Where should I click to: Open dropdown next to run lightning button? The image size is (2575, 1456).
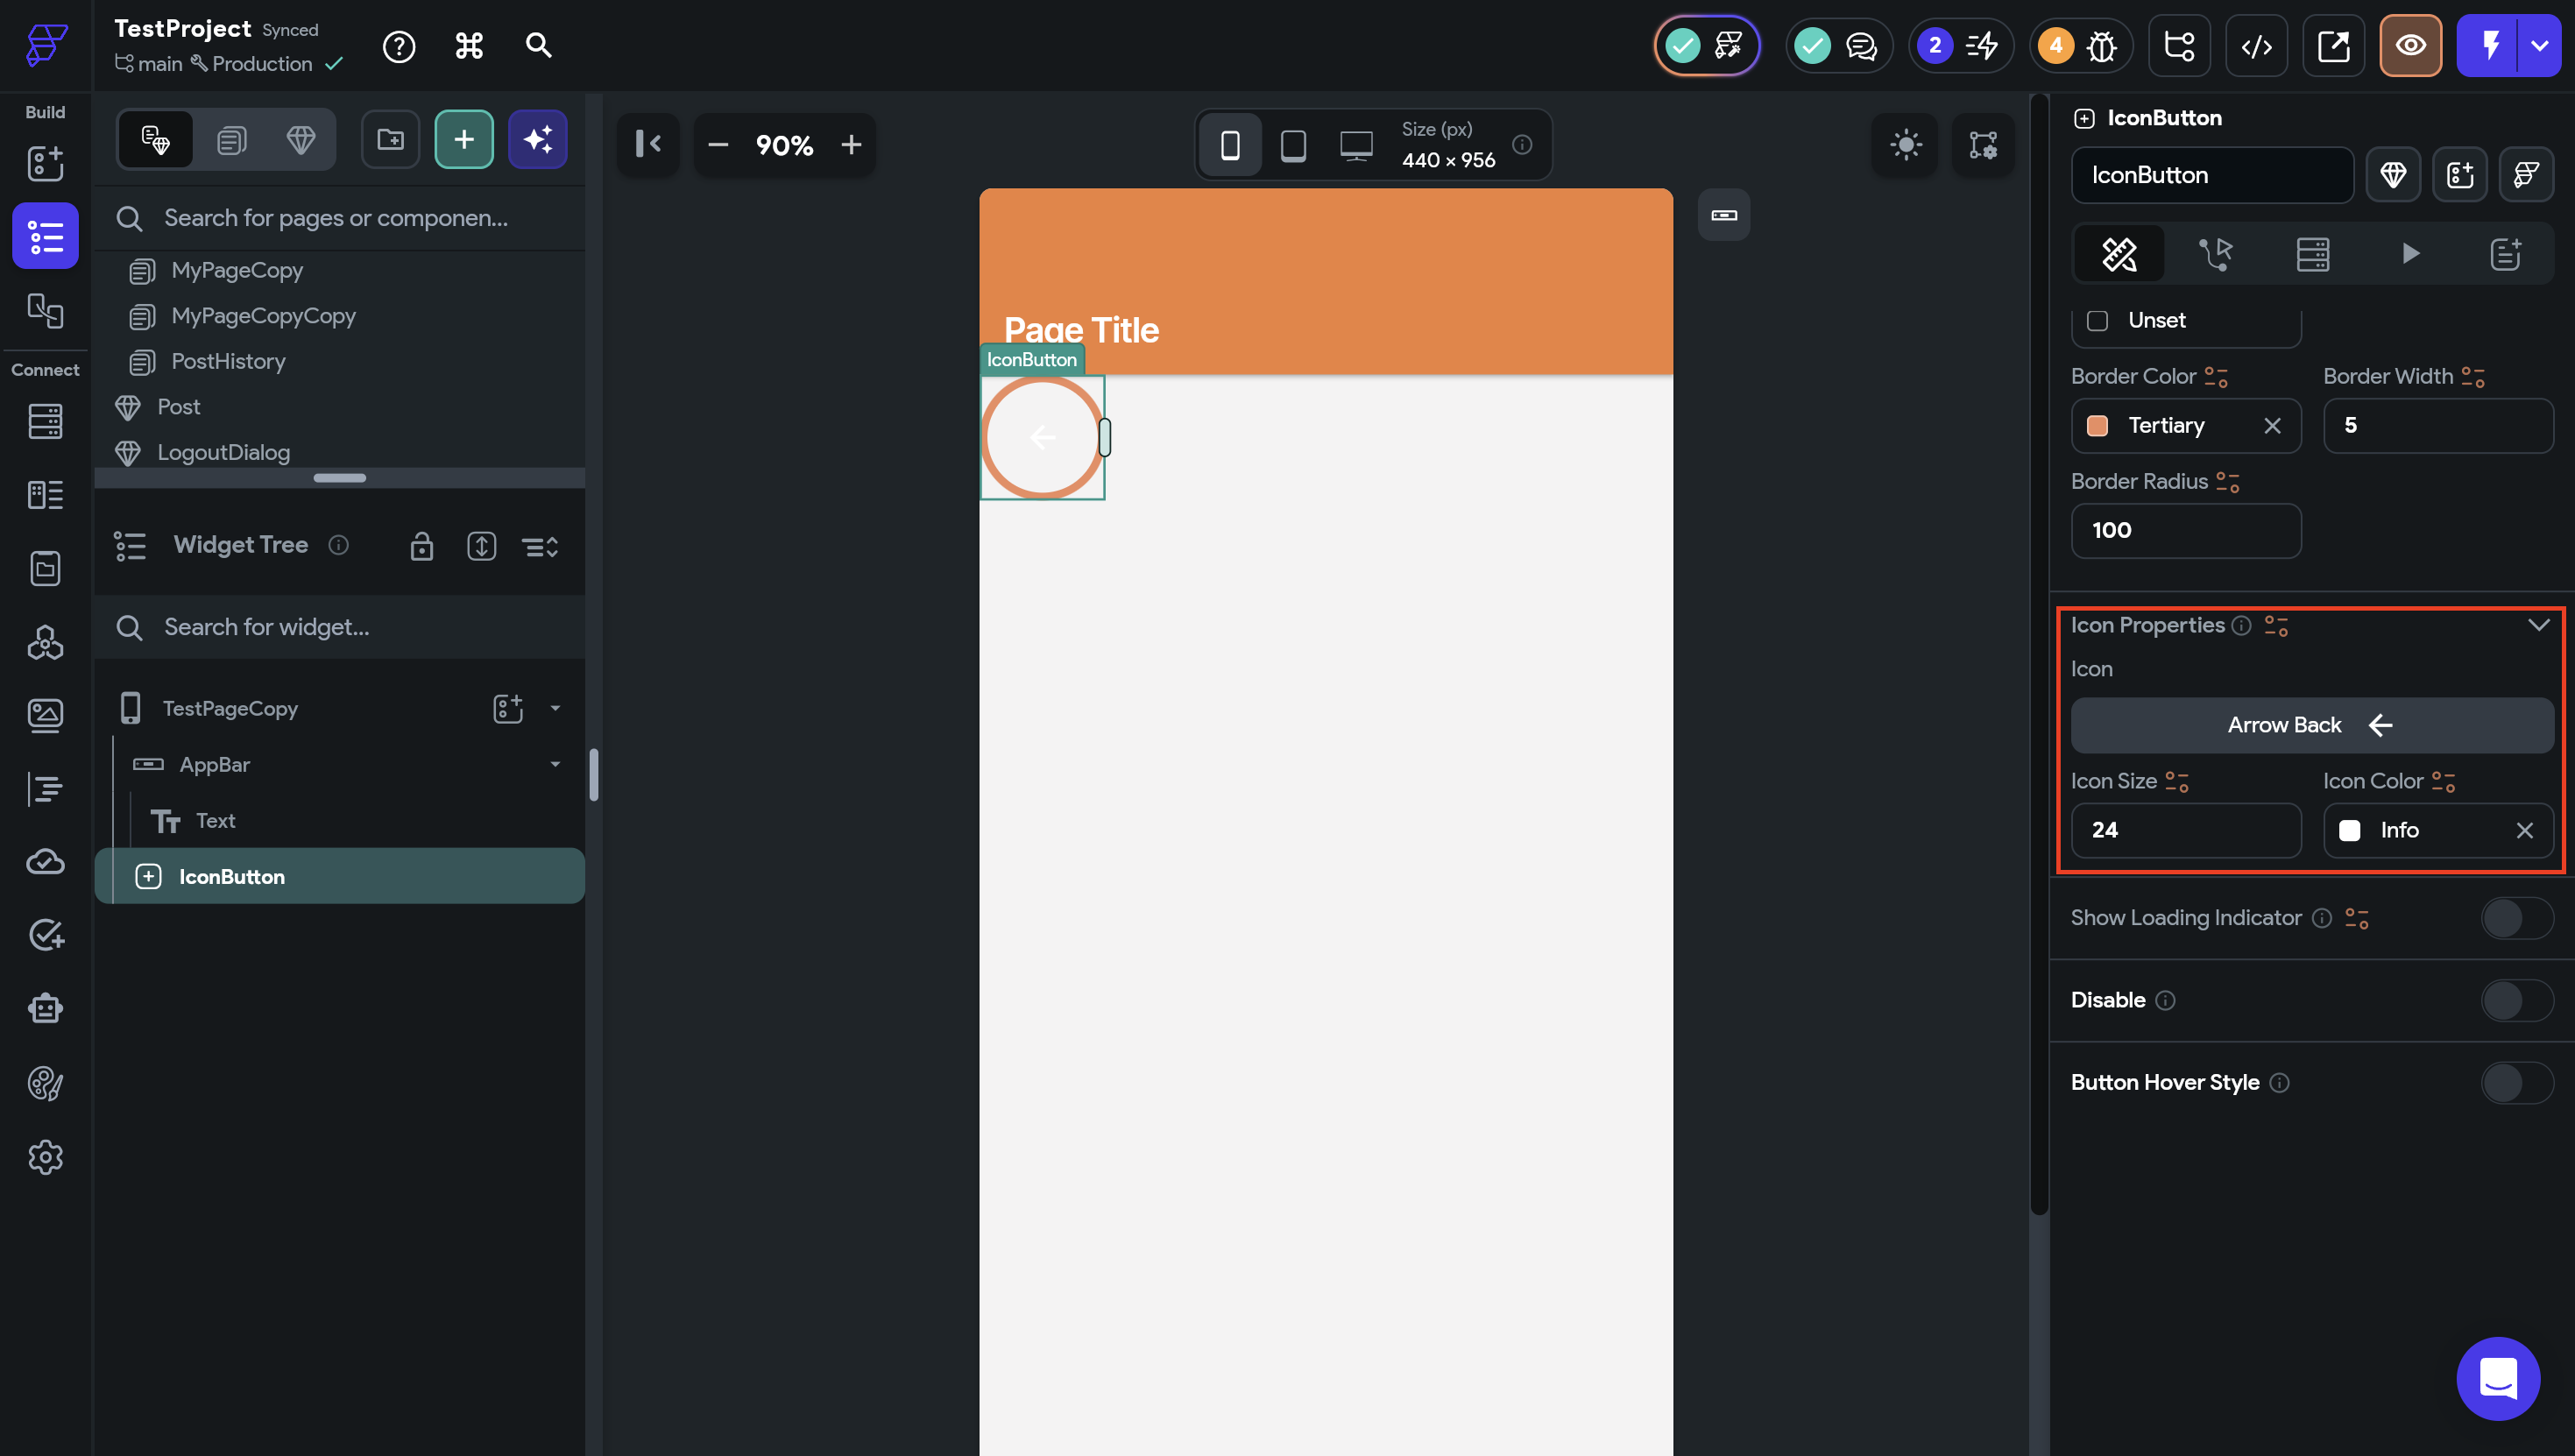[x=2539, y=46]
